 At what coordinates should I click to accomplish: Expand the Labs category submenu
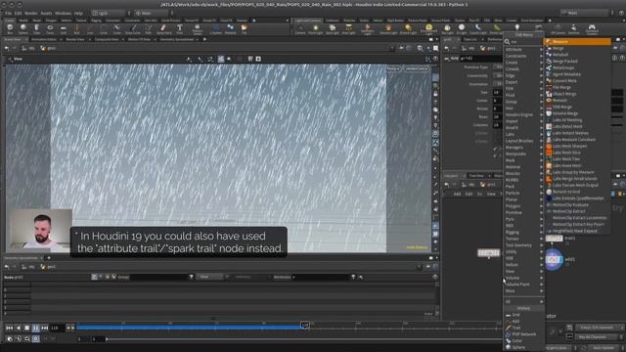(x=523, y=134)
